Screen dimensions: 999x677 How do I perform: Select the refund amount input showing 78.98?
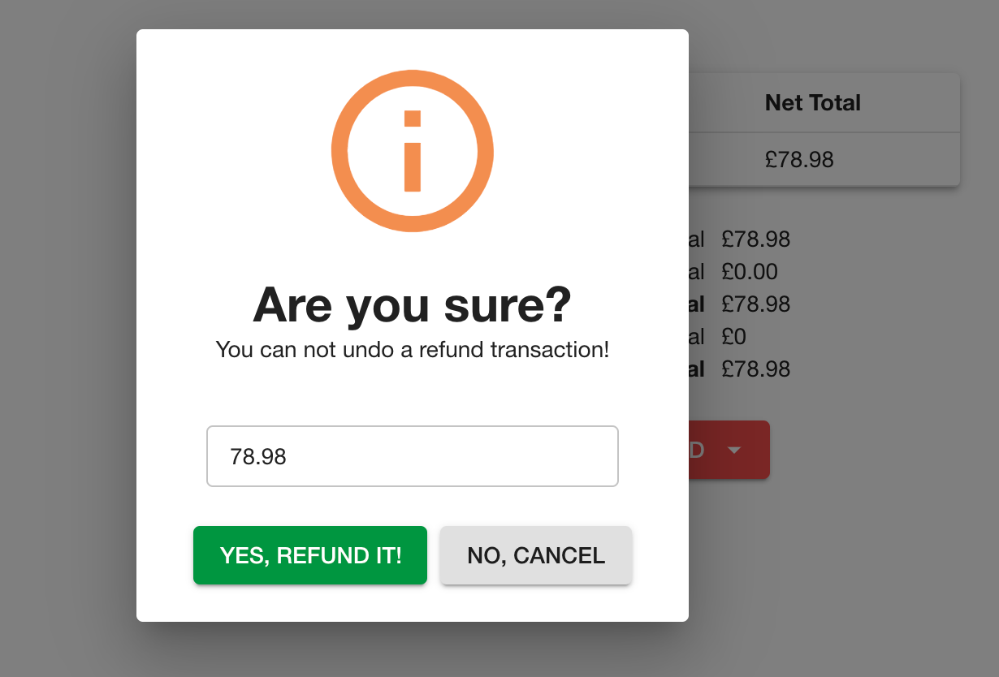(x=413, y=456)
